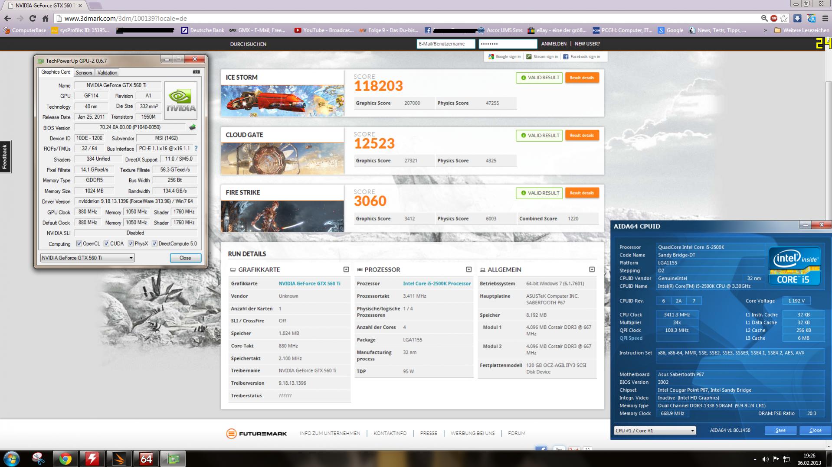The height and width of the screenshot is (467, 832).
Task: Open GPU selection dropdown in GPU-Z
Action: (87, 258)
